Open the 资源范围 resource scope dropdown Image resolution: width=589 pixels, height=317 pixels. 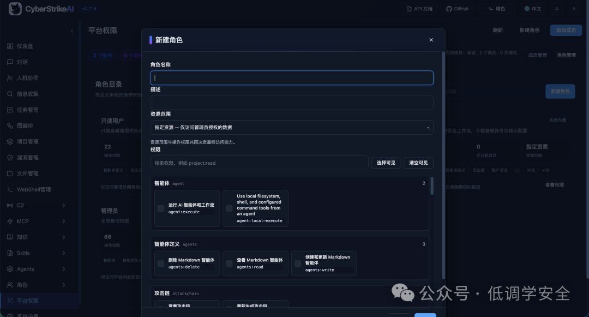point(292,127)
